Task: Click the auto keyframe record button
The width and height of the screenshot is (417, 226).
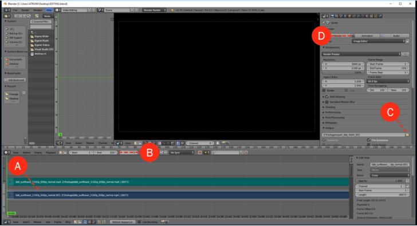Action: tap(200, 152)
